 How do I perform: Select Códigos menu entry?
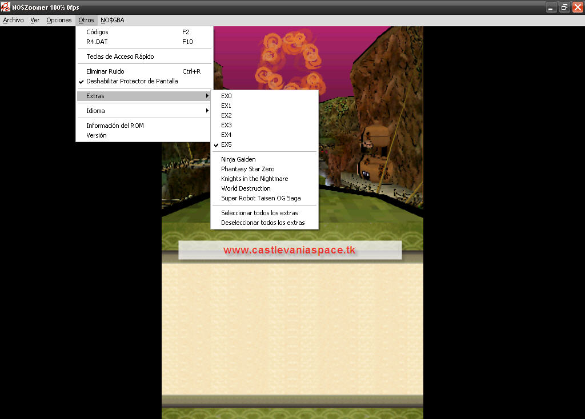[x=145, y=32]
